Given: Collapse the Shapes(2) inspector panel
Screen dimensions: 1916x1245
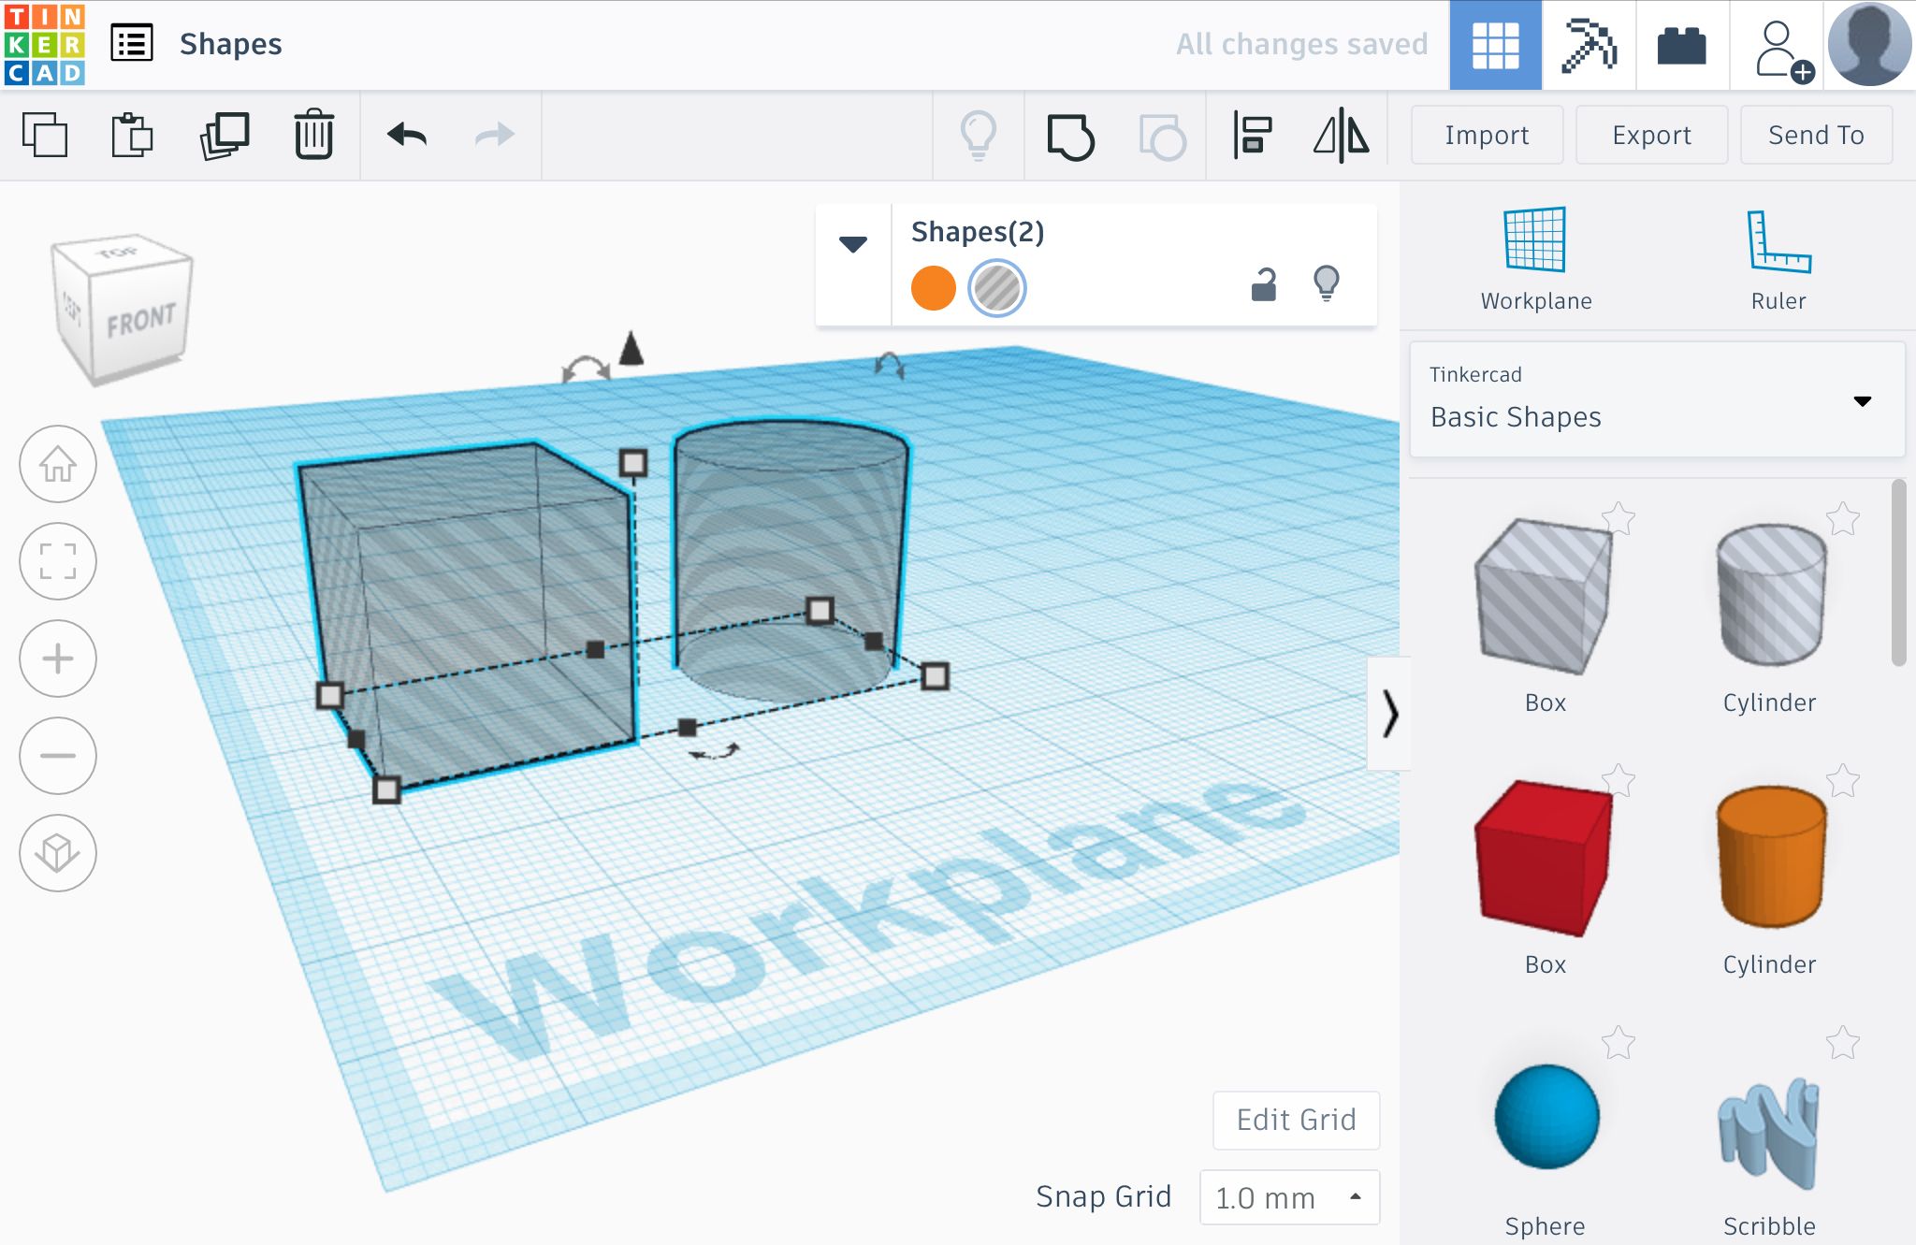Looking at the screenshot, I should [853, 244].
